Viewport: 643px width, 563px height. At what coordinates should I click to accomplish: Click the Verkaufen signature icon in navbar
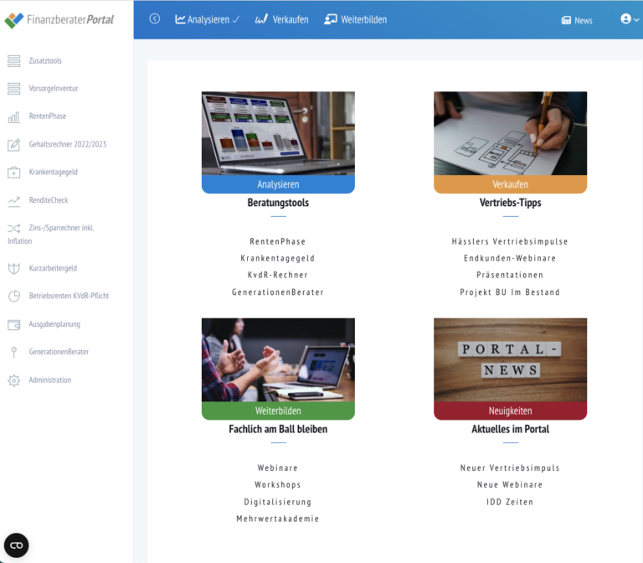(261, 19)
